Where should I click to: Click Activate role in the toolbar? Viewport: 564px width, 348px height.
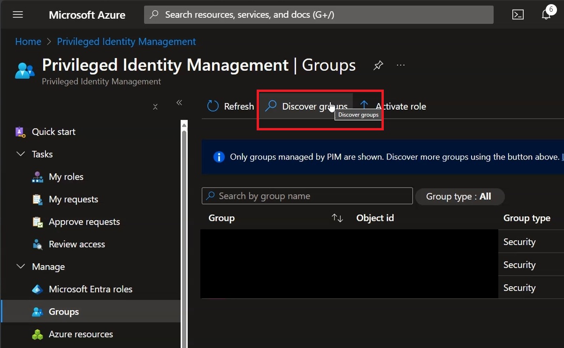(393, 106)
